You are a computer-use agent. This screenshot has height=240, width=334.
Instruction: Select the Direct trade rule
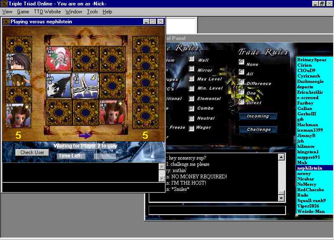pyautogui.click(x=241, y=102)
